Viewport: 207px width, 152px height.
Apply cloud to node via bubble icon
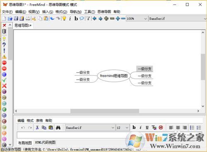pos(82,18)
